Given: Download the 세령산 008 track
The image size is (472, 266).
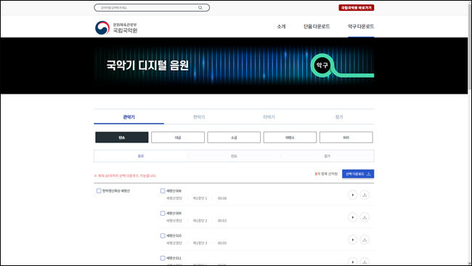Looking at the screenshot, I should coord(365,195).
